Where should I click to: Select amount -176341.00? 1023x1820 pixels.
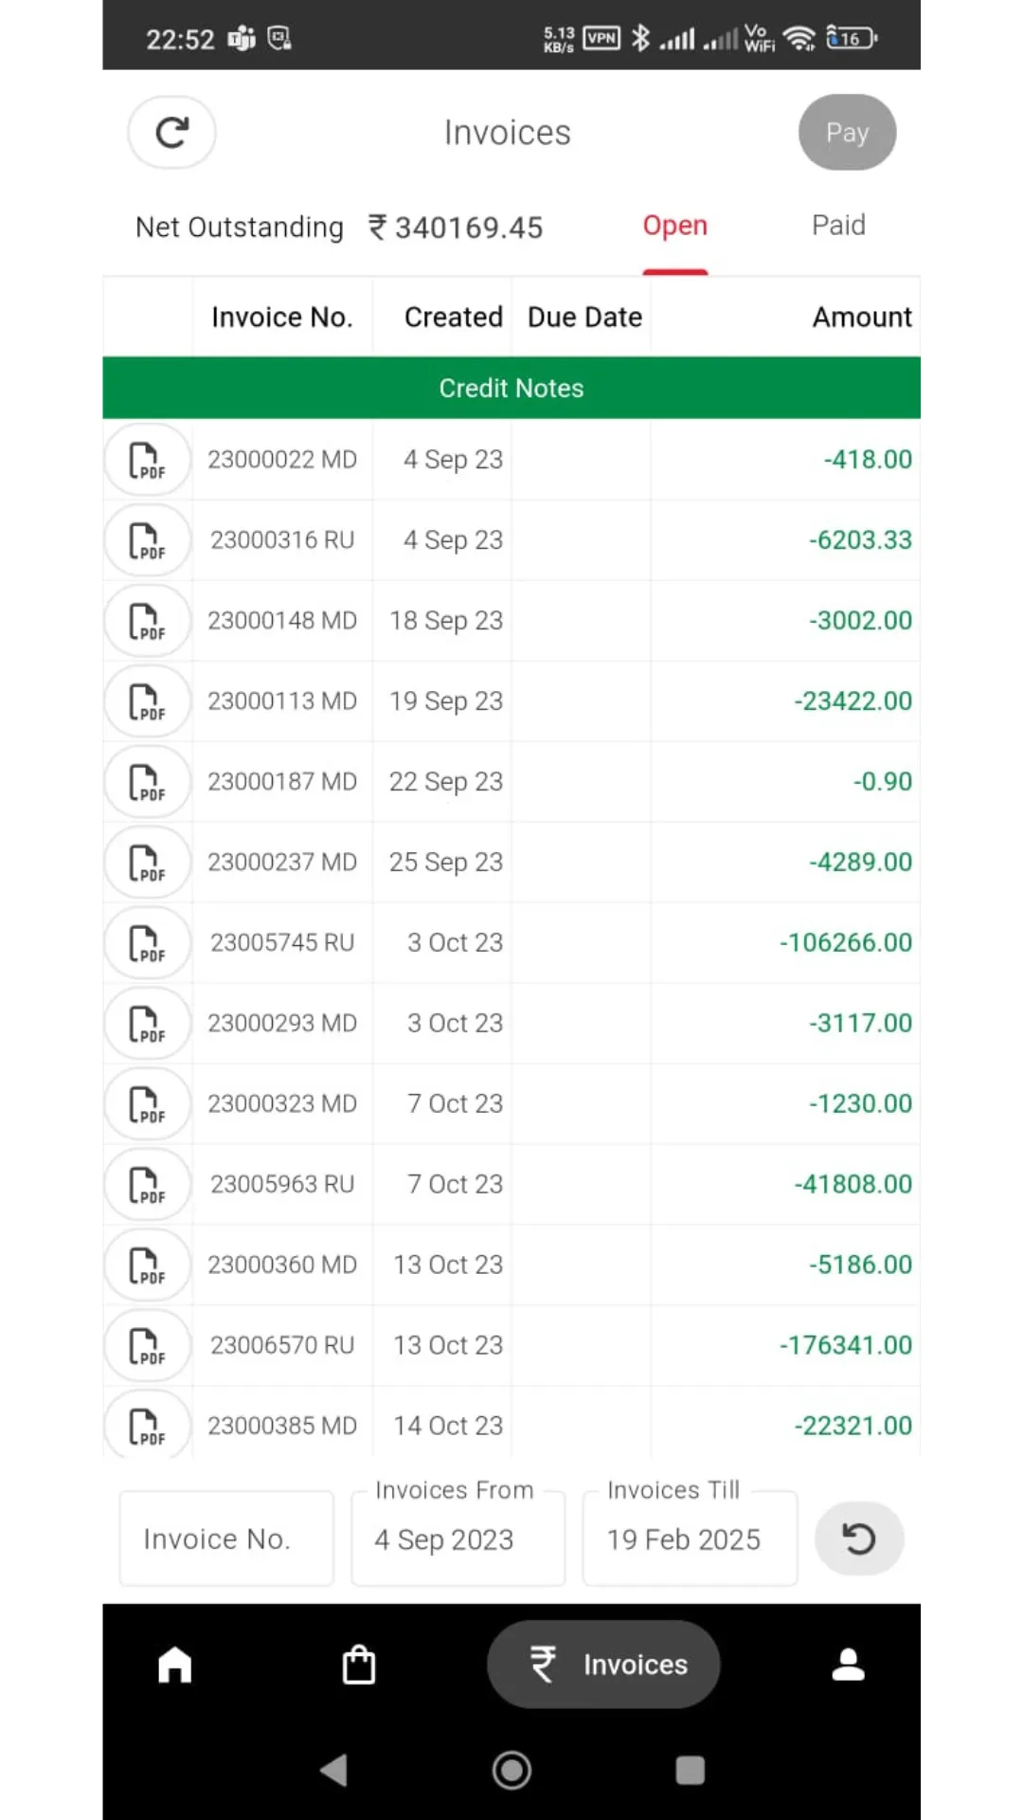point(846,1346)
